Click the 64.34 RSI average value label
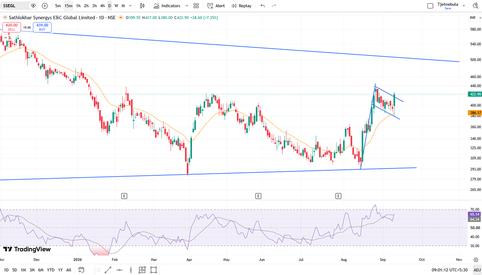This screenshot has width=482, height=275. click(474, 220)
